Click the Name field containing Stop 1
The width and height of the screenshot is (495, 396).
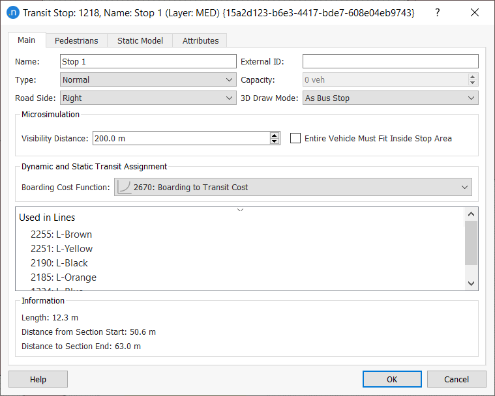coord(148,61)
